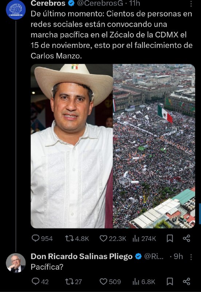Retweet the Salinas Pliego reply with 27

click(74, 281)
